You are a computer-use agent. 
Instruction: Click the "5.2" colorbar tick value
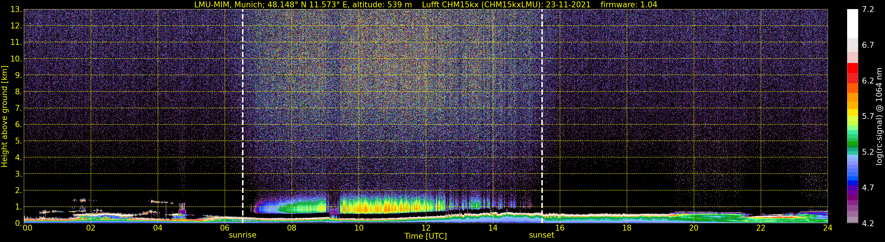tap(868, 152)
